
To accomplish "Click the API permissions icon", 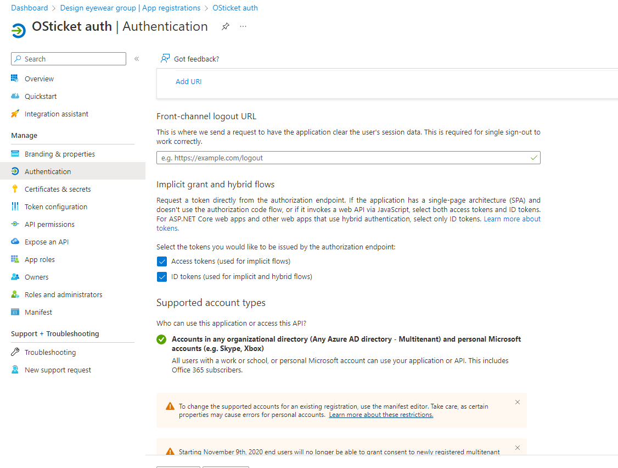I will [x=15, y=224].
